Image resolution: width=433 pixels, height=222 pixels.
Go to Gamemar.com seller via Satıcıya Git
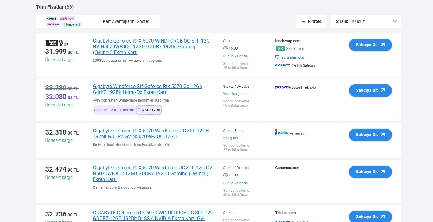370,172
